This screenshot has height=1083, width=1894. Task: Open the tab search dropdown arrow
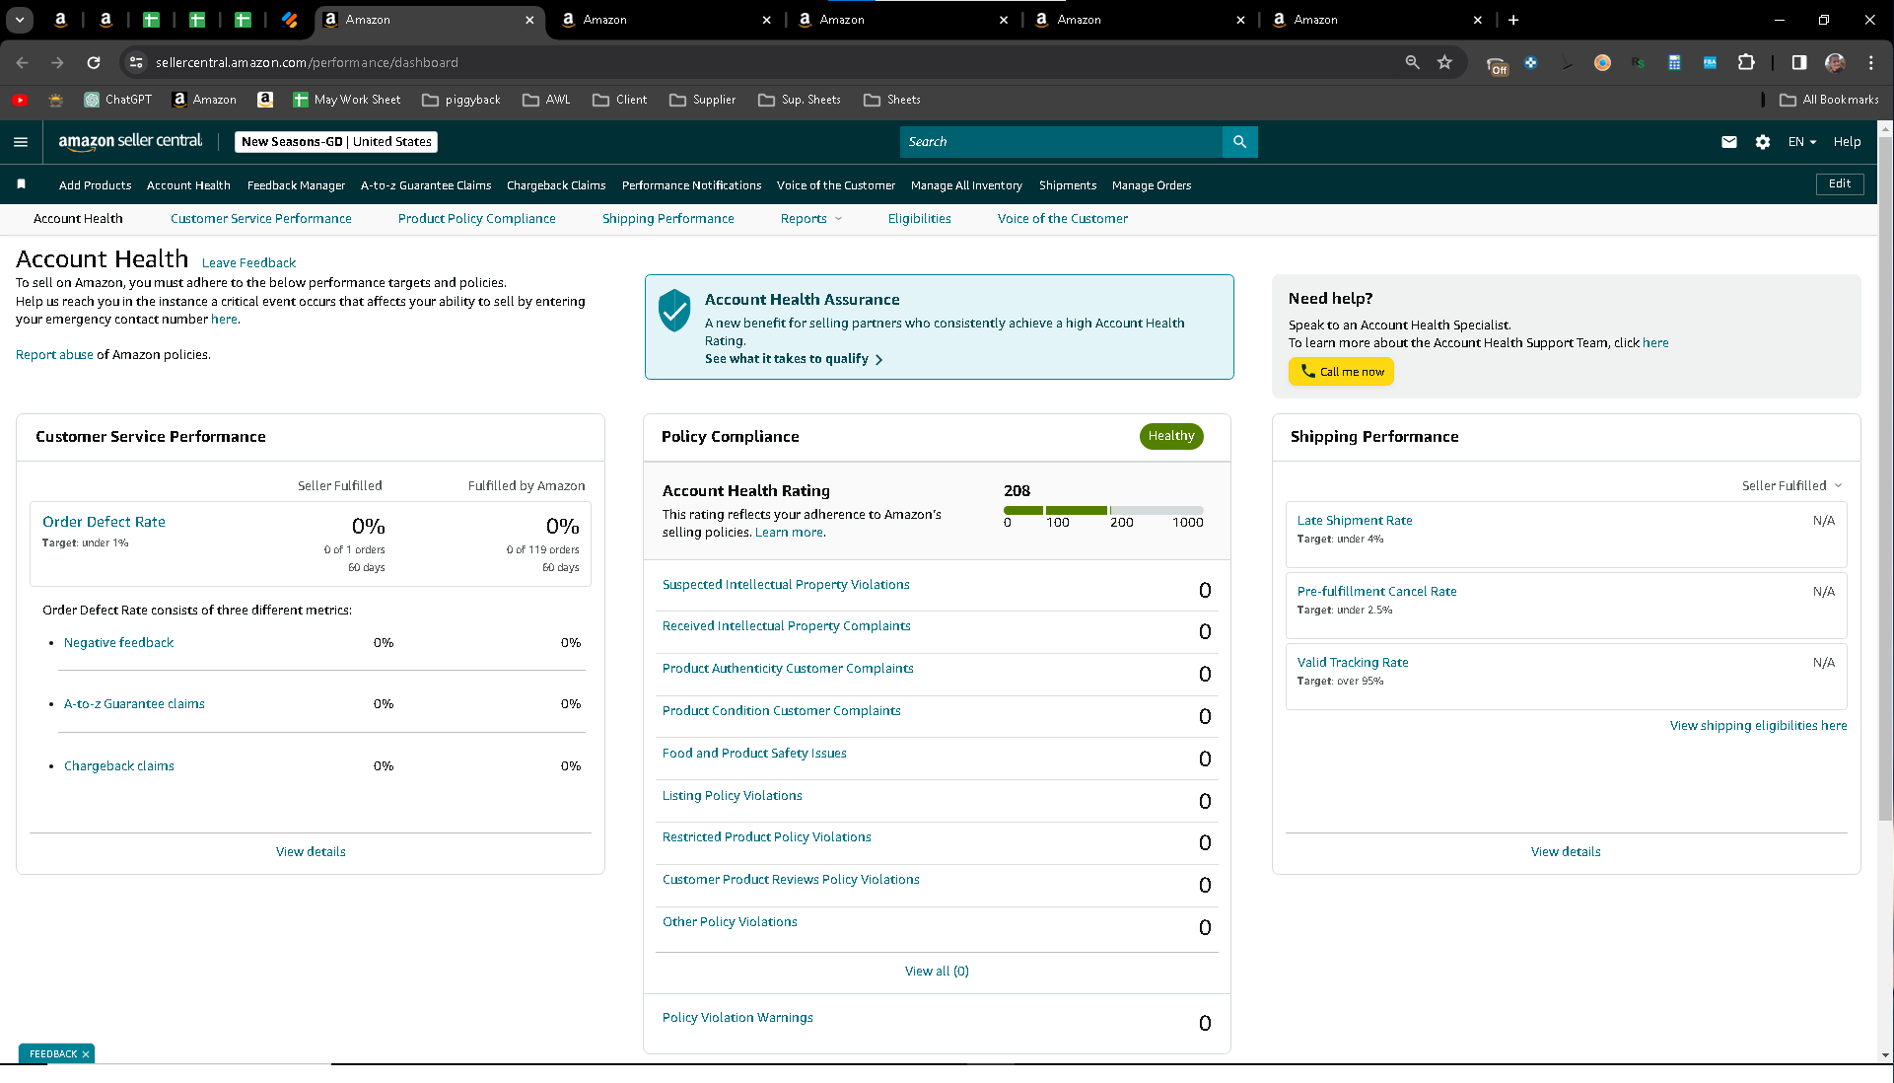pyautogui.click(x=20, y=20)
